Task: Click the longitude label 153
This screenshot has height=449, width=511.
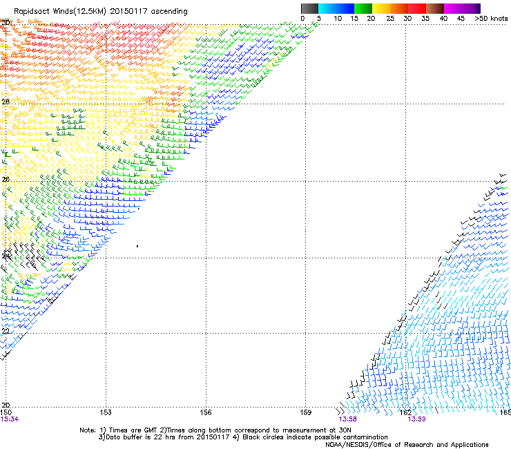Action: pos(106,412)
